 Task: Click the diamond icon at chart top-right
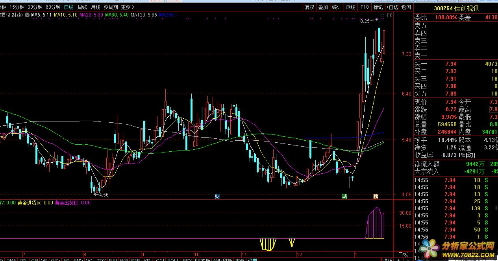pyautogui.click(x=382, y=15)
